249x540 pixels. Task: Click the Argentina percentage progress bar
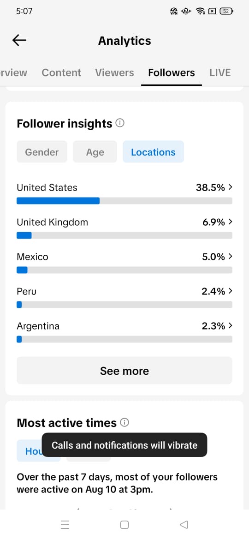pos(125,339)
